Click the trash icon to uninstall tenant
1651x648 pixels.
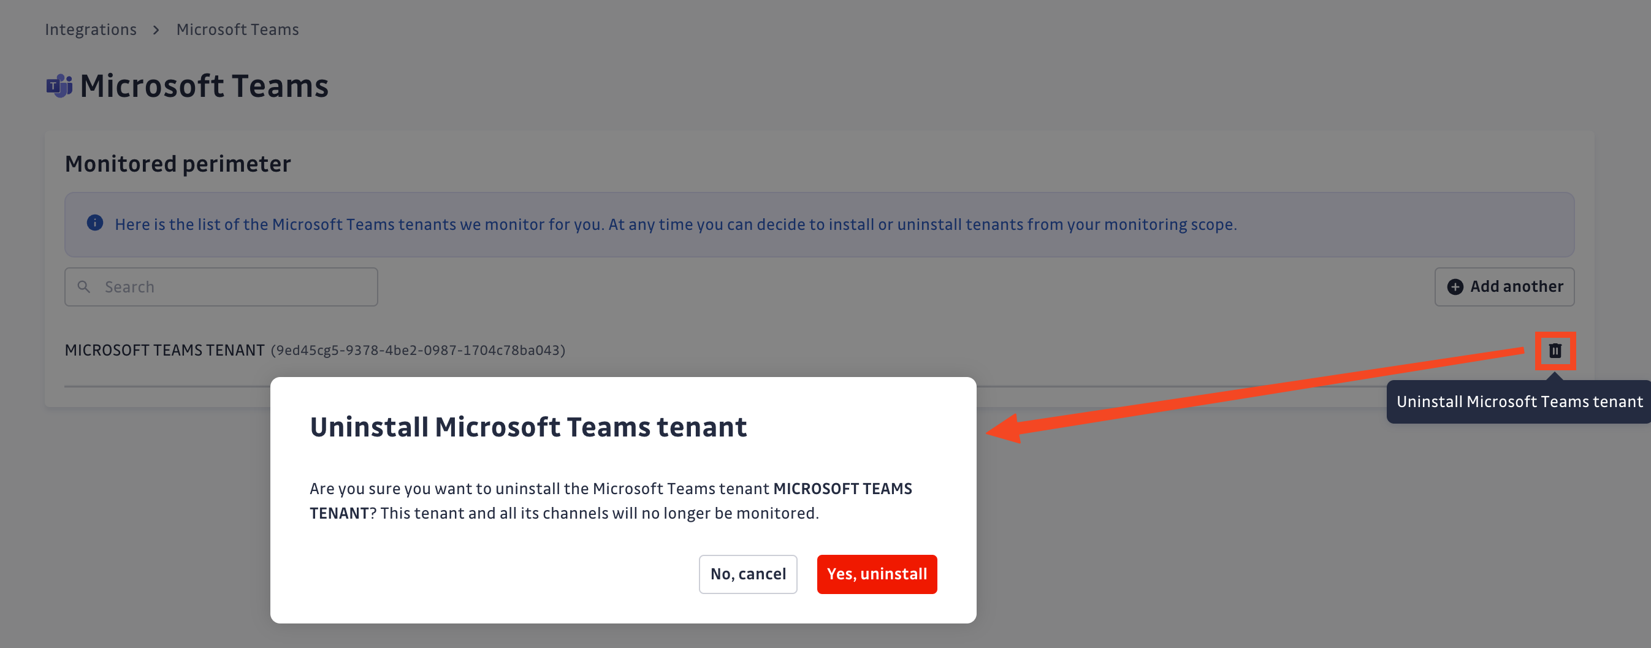(1555, 351)
